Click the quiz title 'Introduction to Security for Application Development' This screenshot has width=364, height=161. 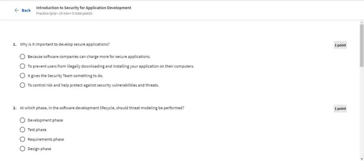pyautogui.click(x=84, y=8)
